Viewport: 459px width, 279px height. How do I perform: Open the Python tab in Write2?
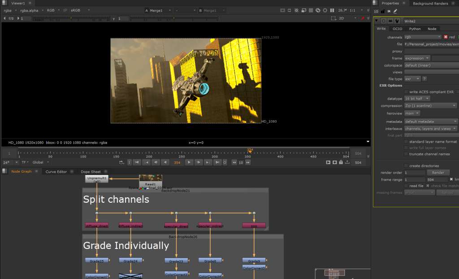click(x=415, y=29)
